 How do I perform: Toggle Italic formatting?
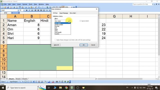pos(29,10)
